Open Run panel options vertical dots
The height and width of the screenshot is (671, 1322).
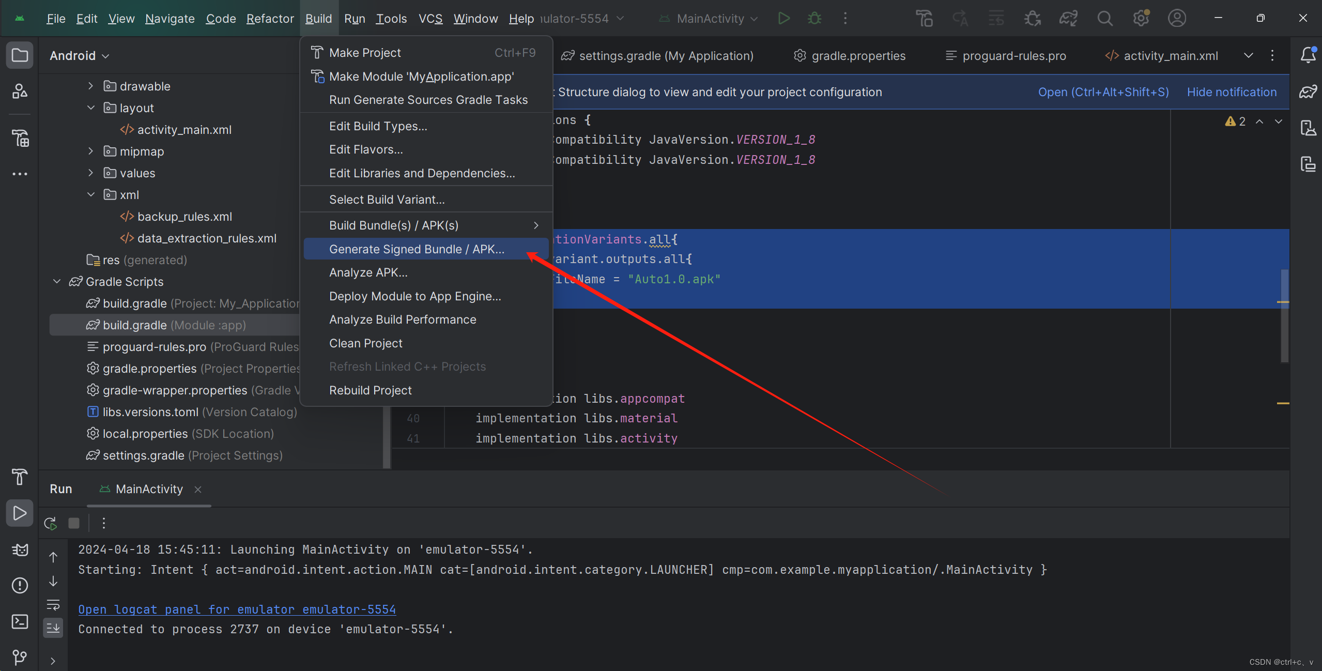[104, 523]
